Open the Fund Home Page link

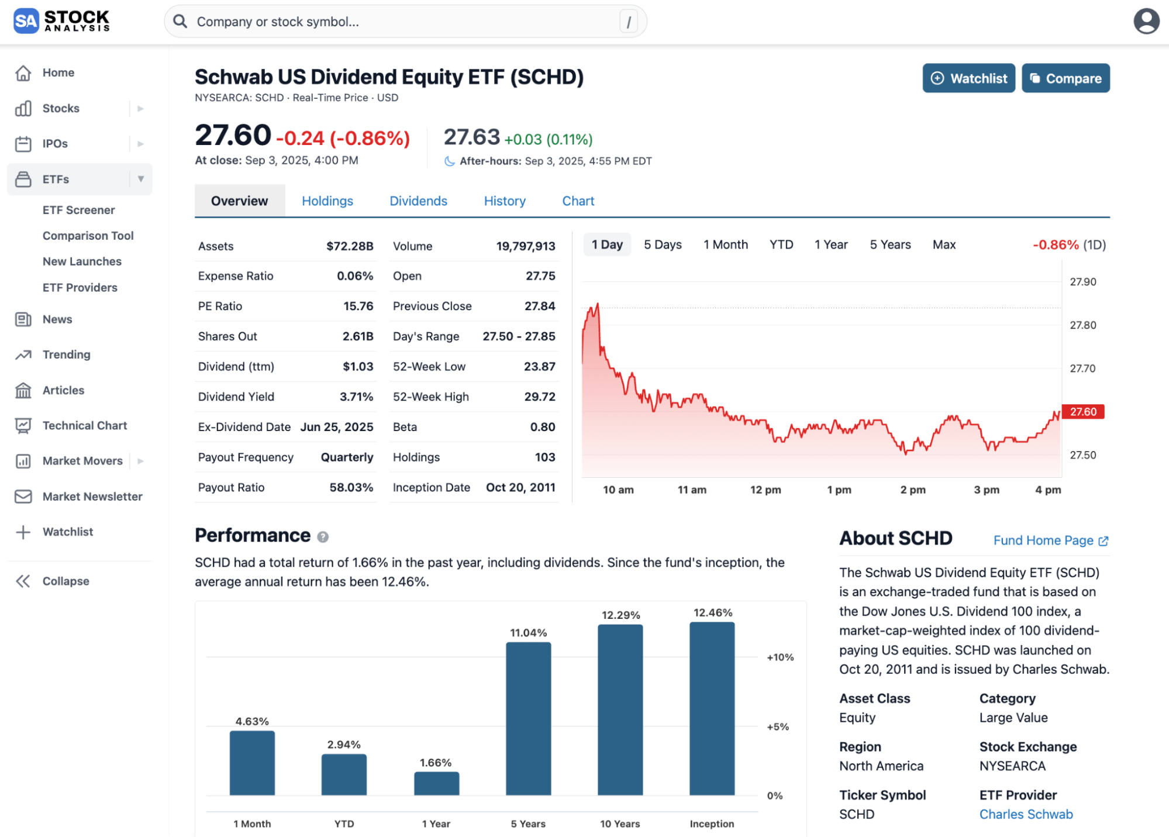click(1050, 540)
